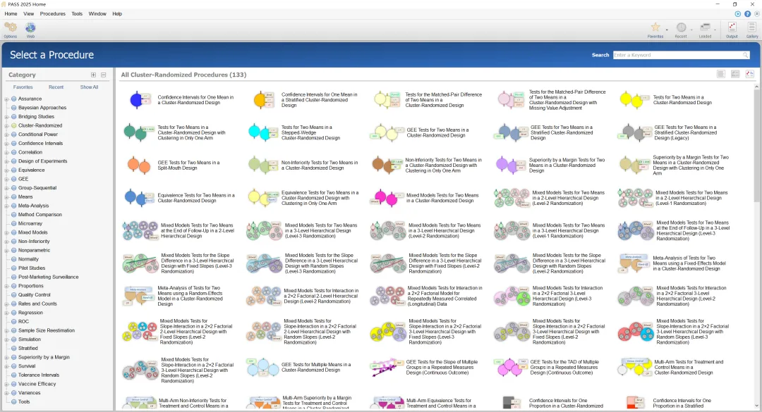This screenshot has width=762, height=412.
Task: Open the Gallery icon
Action: (752, 29)
